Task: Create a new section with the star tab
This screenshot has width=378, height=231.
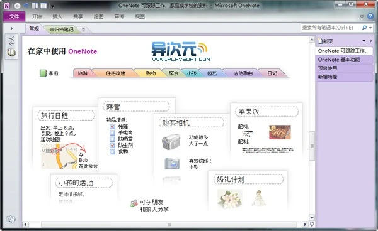Action: pos(83,30)
